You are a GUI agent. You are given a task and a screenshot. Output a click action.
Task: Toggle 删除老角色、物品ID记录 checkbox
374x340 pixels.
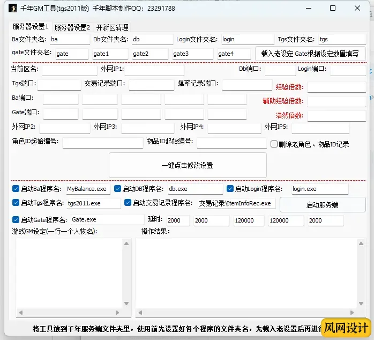click(274, 144)
